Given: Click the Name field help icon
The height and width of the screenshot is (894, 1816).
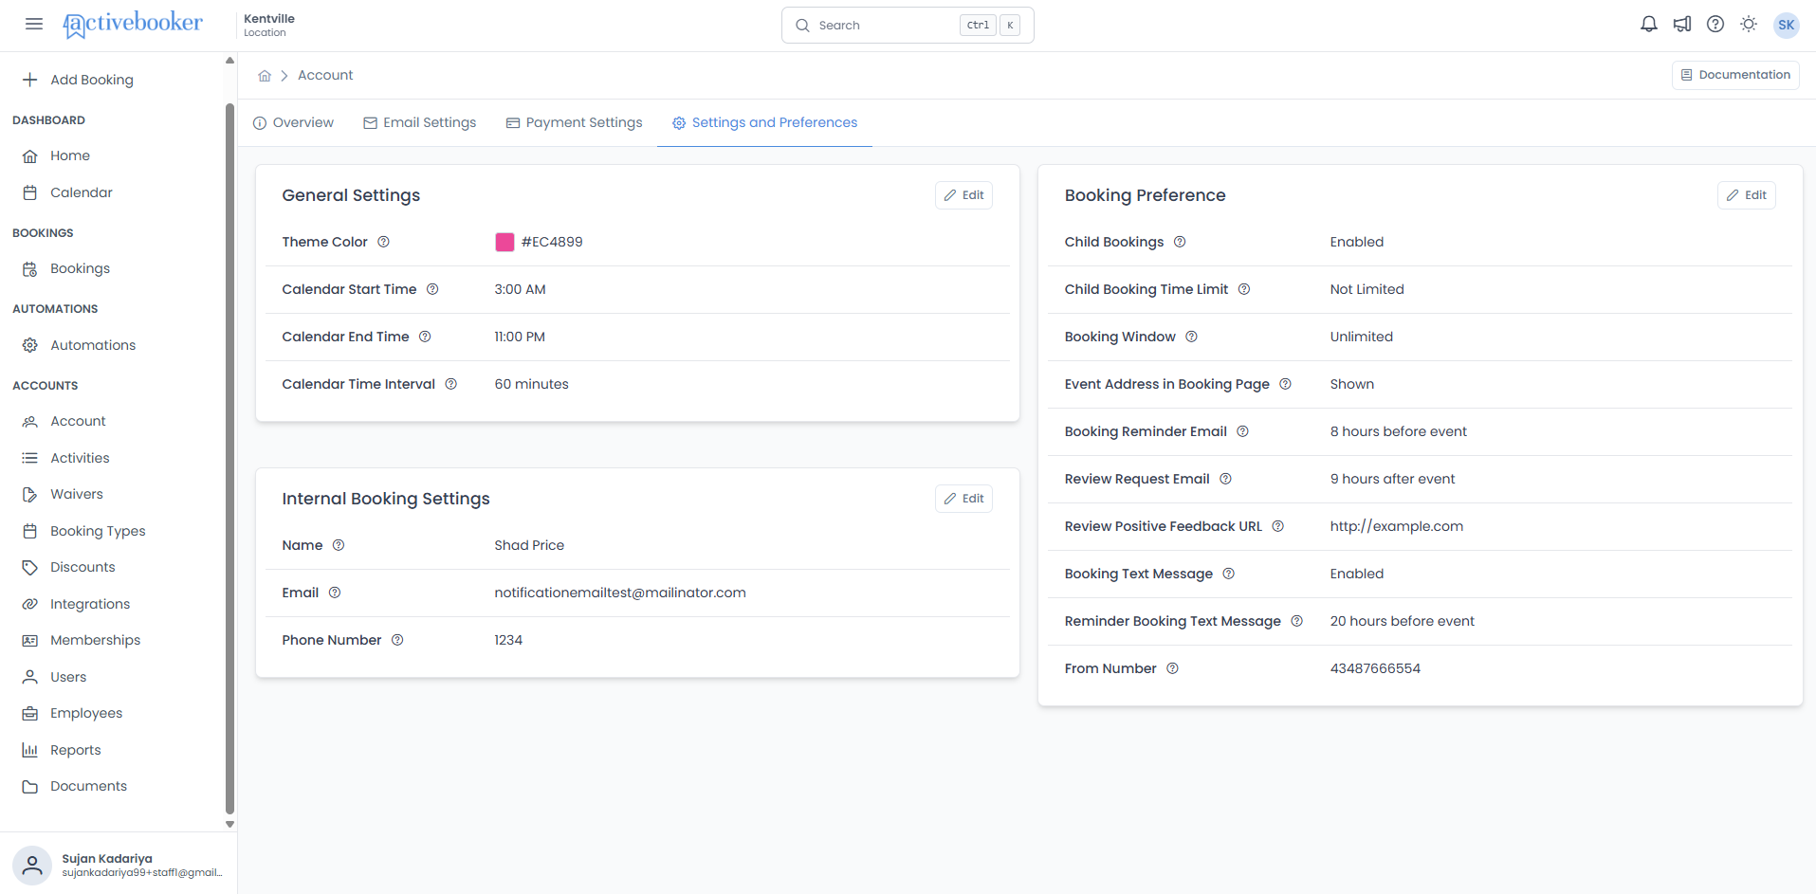Looking at the screenshot, I should (x=339, y=545).
